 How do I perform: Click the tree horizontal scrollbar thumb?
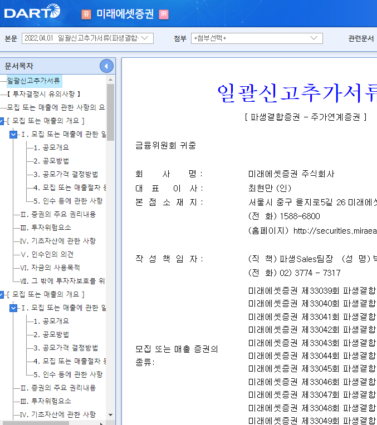tap(35, 423)
